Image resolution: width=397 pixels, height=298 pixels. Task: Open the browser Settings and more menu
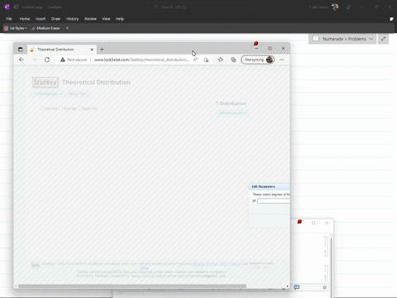pyautogui.click(x=282, y=60)
